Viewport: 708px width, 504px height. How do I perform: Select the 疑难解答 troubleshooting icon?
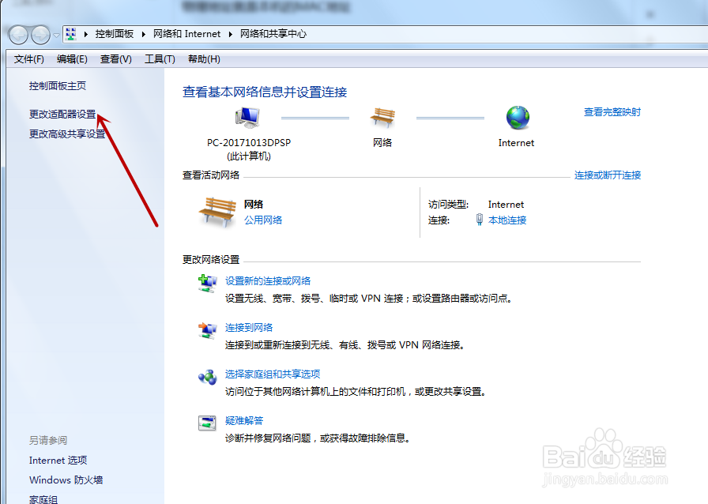(x=207, y=422)
